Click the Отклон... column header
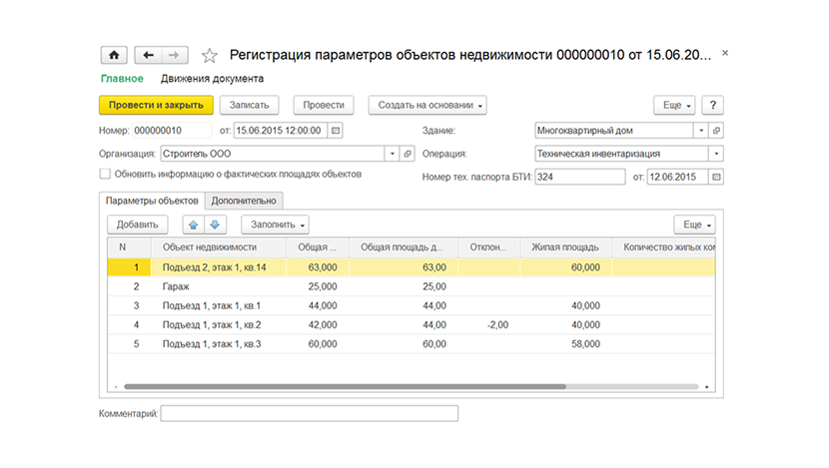The width and height of the screenshot is (829, 468). pos(489,247)
